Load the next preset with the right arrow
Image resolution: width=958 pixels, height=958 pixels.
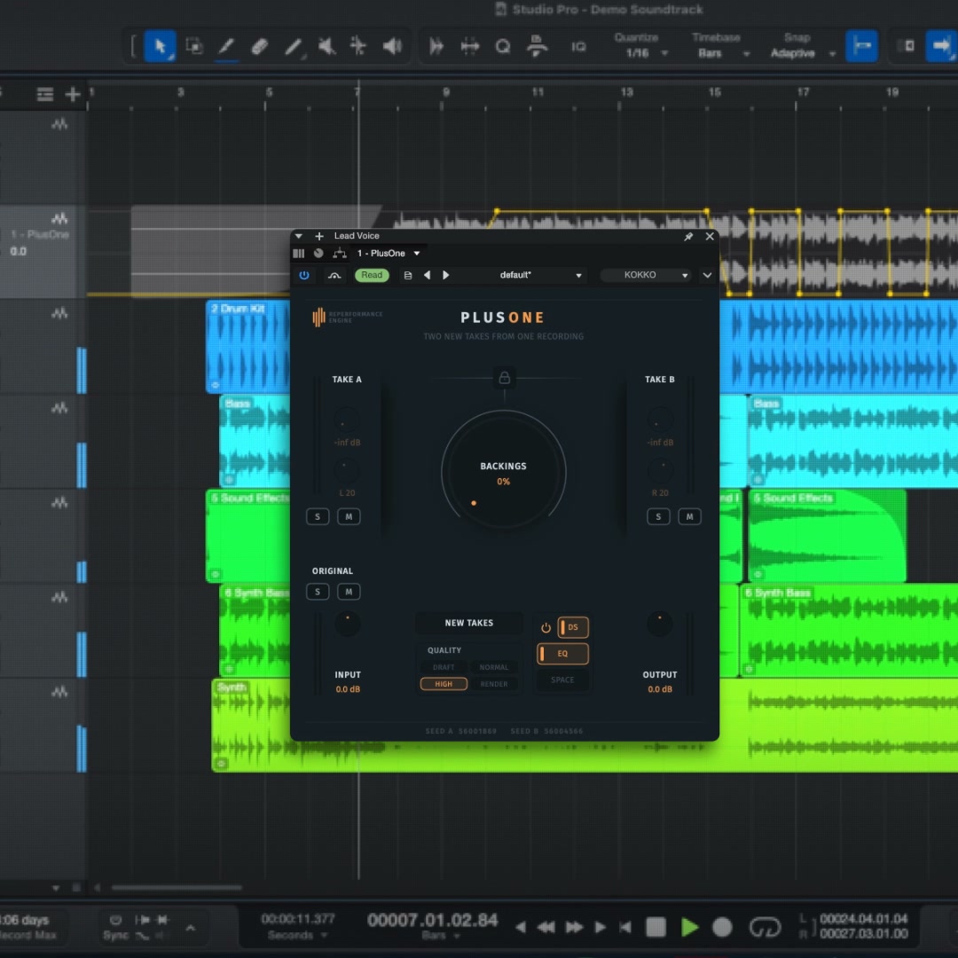click(446, 275)
